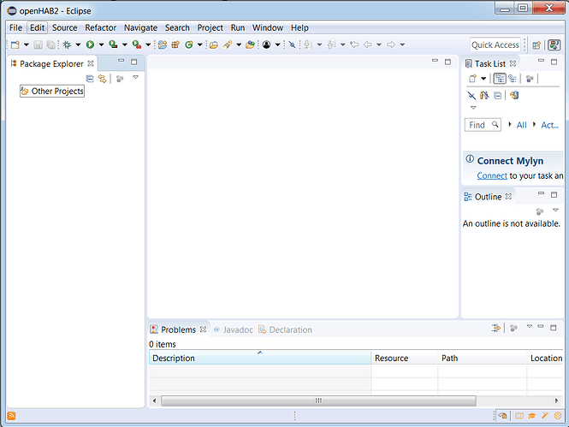Toggle the Categorized view in Task List
The width and height of the screenshot is (569, 427).
500,79
